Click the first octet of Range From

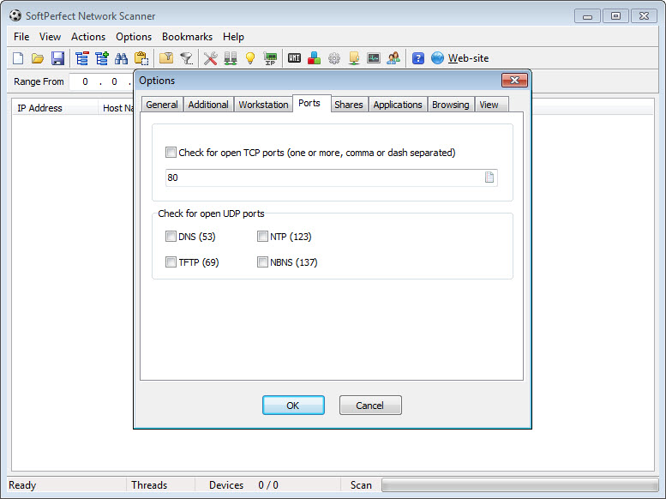[85, 81]
